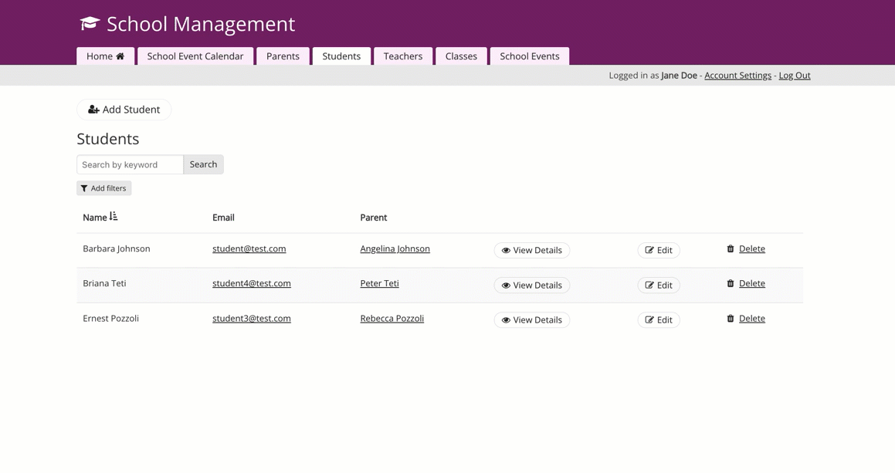Click the funnel icon on Add filters
Screen dimensions: 895x473
pyautogui.click(x=84, y=188)
